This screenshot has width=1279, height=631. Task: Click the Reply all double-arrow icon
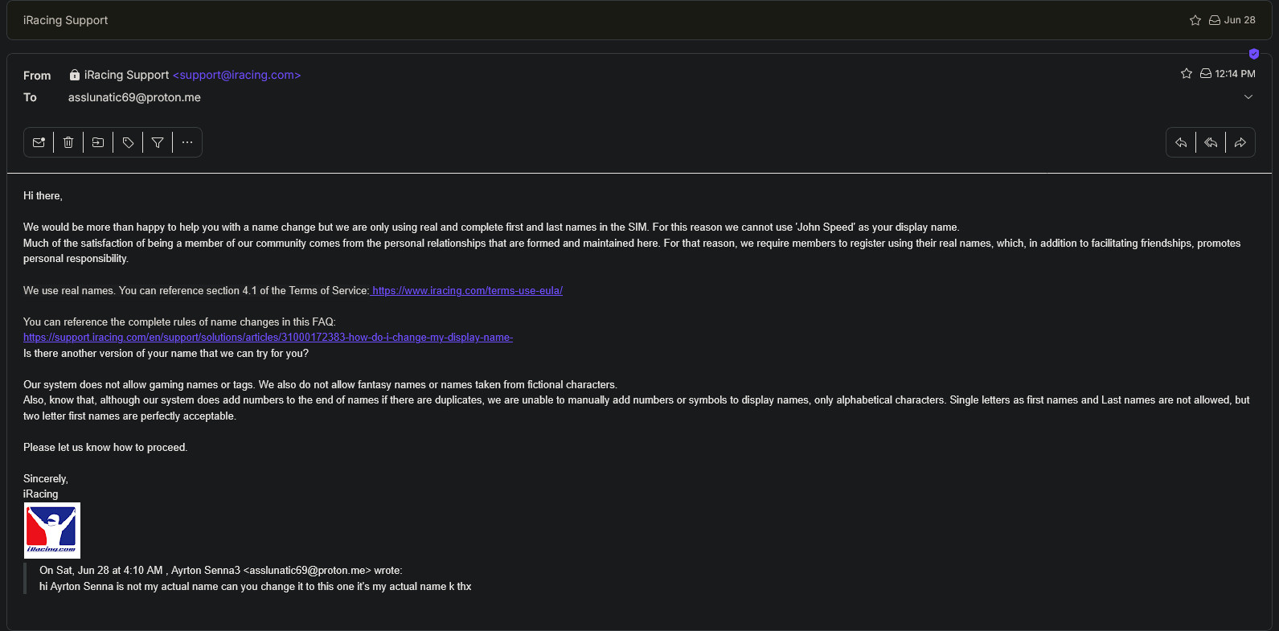tap(1211, 142)
